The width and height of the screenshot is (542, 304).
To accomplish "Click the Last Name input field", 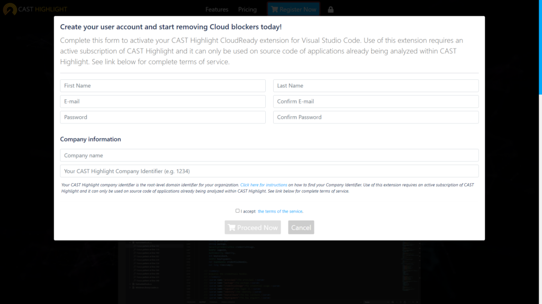I will point(375,85).
